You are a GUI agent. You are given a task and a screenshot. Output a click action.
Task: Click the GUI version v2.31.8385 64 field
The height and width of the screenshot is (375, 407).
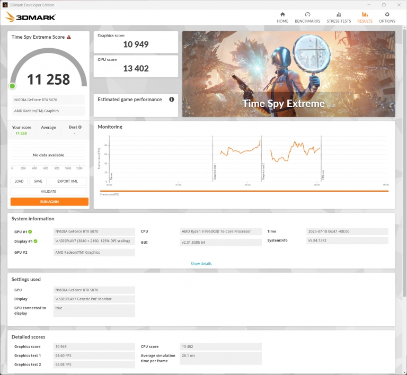point(220,243)
